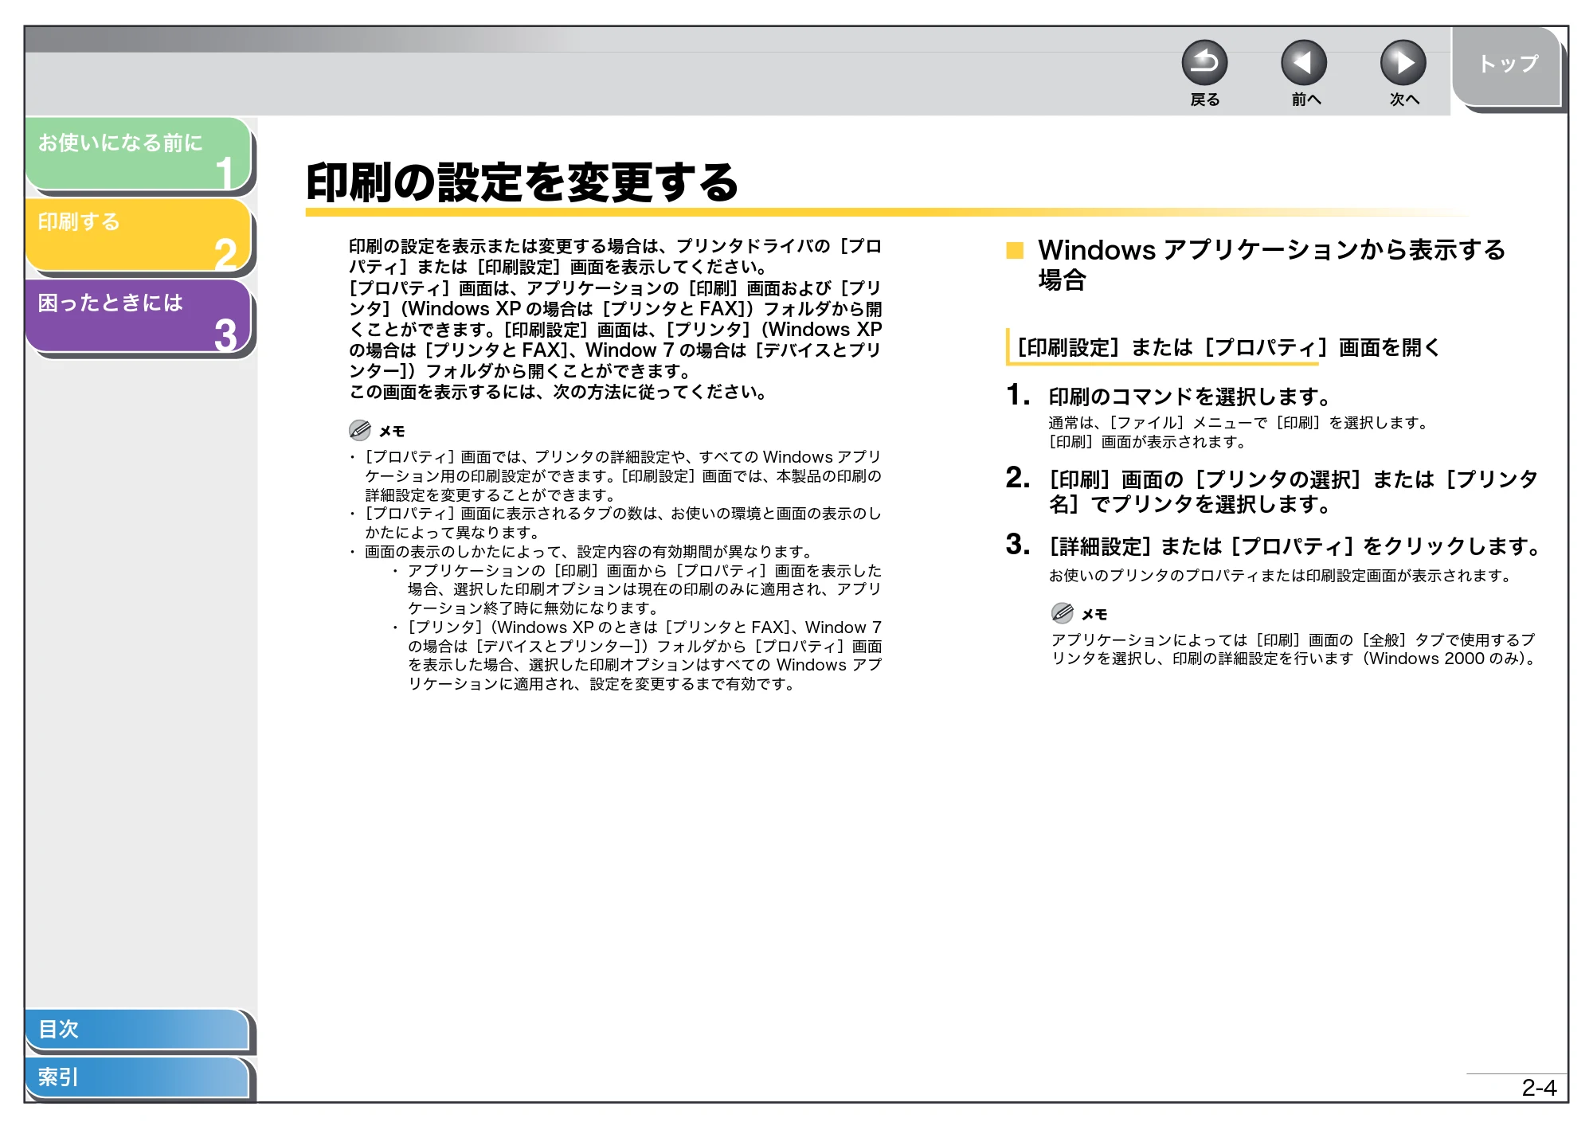Viewport: 1593px width, 1126px height.
Task: Click the sentence お使いのプリンタのプロパティまたは印刷設定画面が表示されます
Action: tap(1282, 576)
